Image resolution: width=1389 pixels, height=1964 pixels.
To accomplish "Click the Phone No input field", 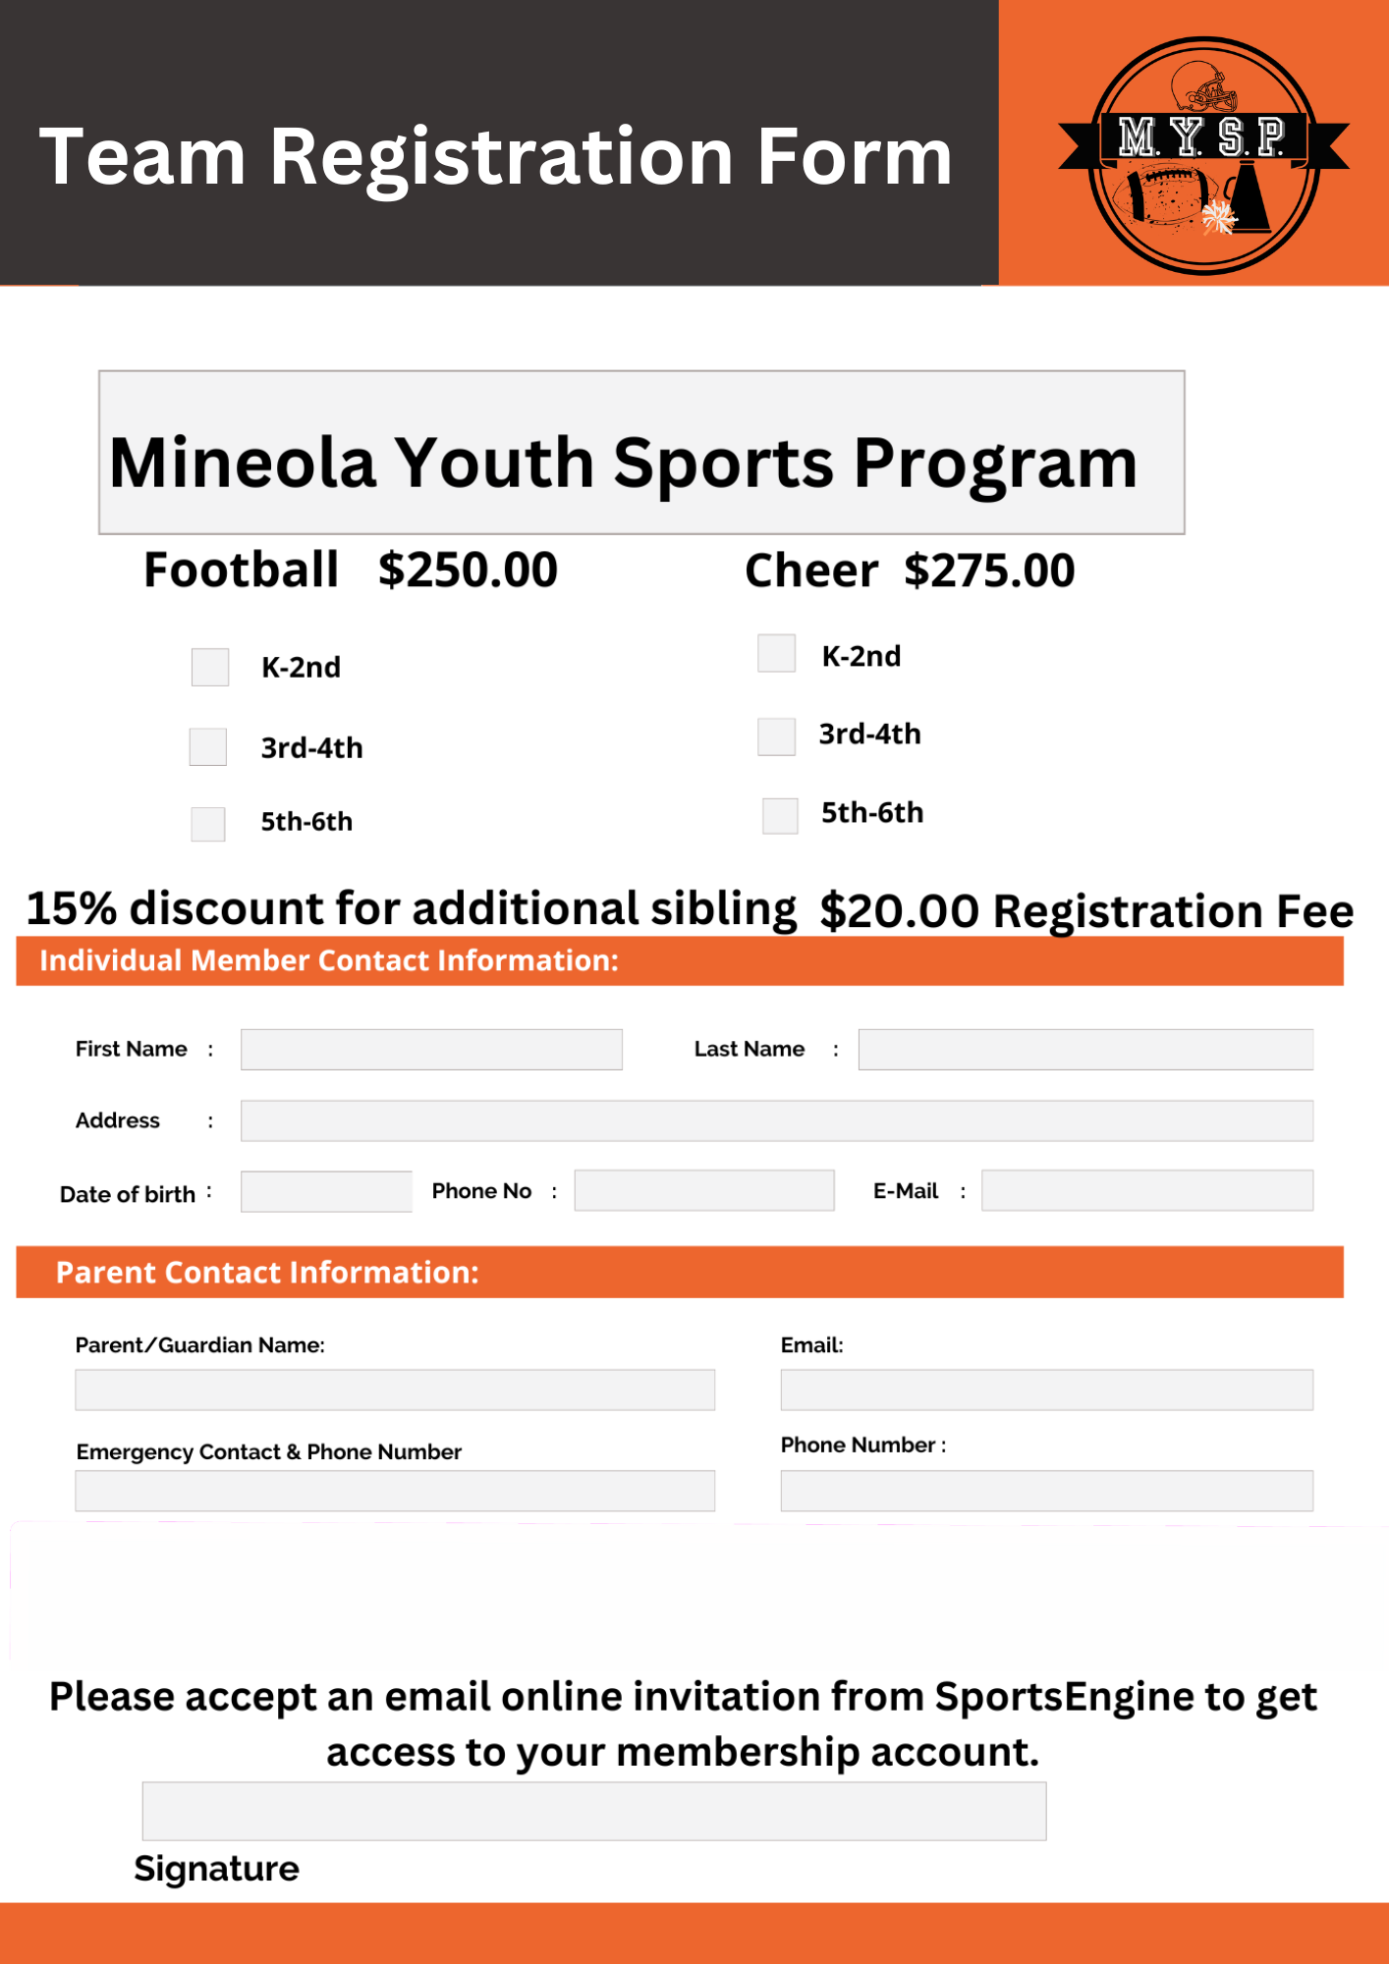I will (x=704, y=1190).
